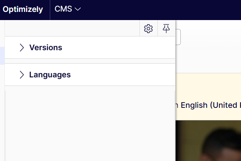Expand the Versions section chevron
The image size is (241, 161).
click(22, 48)
